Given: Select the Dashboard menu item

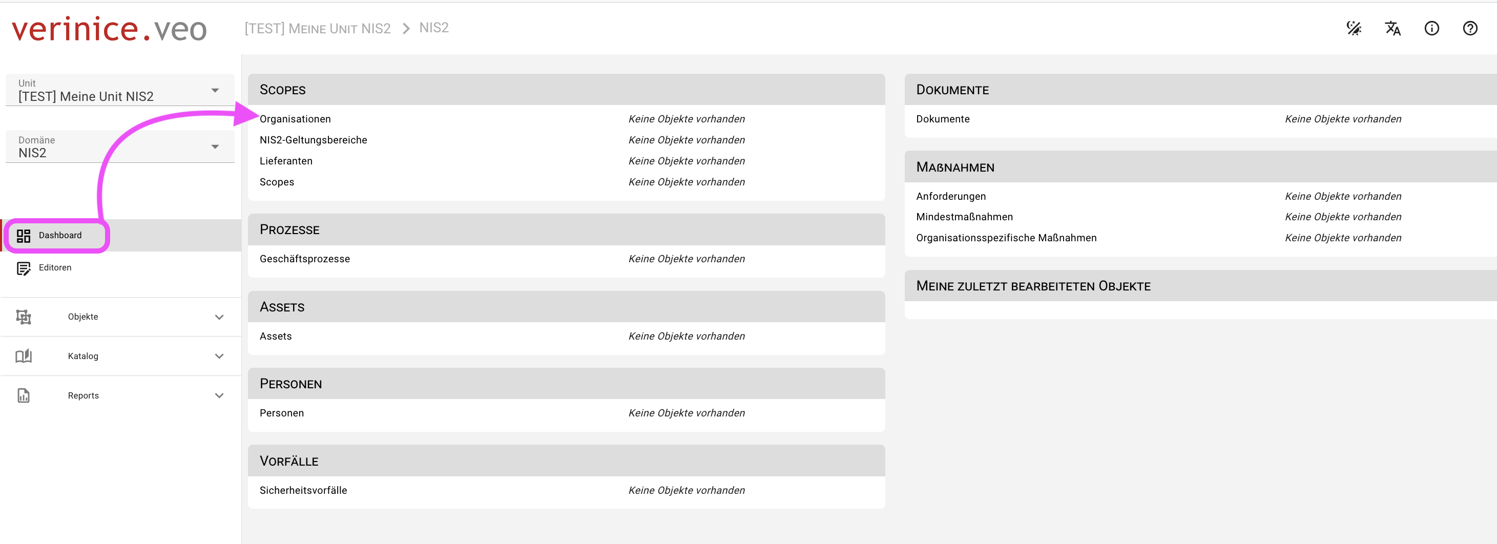Looking at the screenshot, I should pos(60,236).
